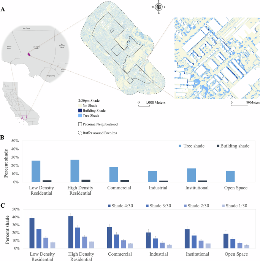Click the 'Open Space' category label in chart B
260x261 pixels.
[x=236, y=188]
